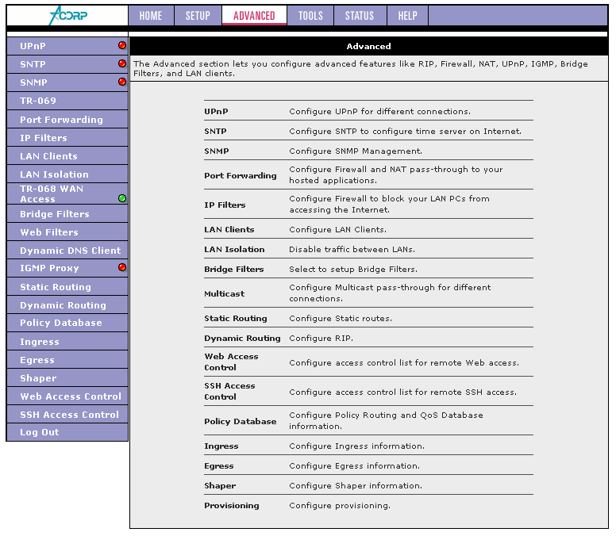616x536 pixels.
Task: Click the Acorp logo
Action: [68, 16]
